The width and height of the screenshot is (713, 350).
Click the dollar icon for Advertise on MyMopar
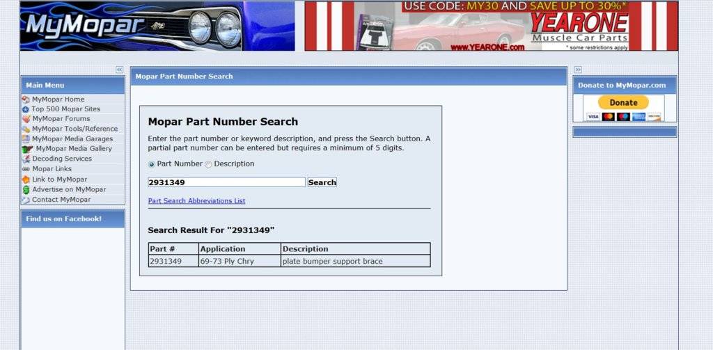[26, 189]
